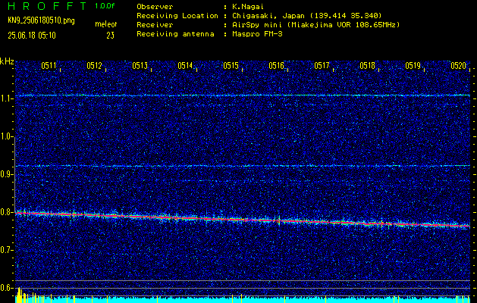Click the 0514 time marker
This screenshot has width=477, height=303.
pos(185,65)
